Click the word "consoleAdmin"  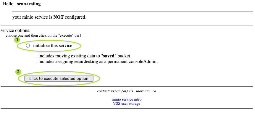tap(144, 62)
